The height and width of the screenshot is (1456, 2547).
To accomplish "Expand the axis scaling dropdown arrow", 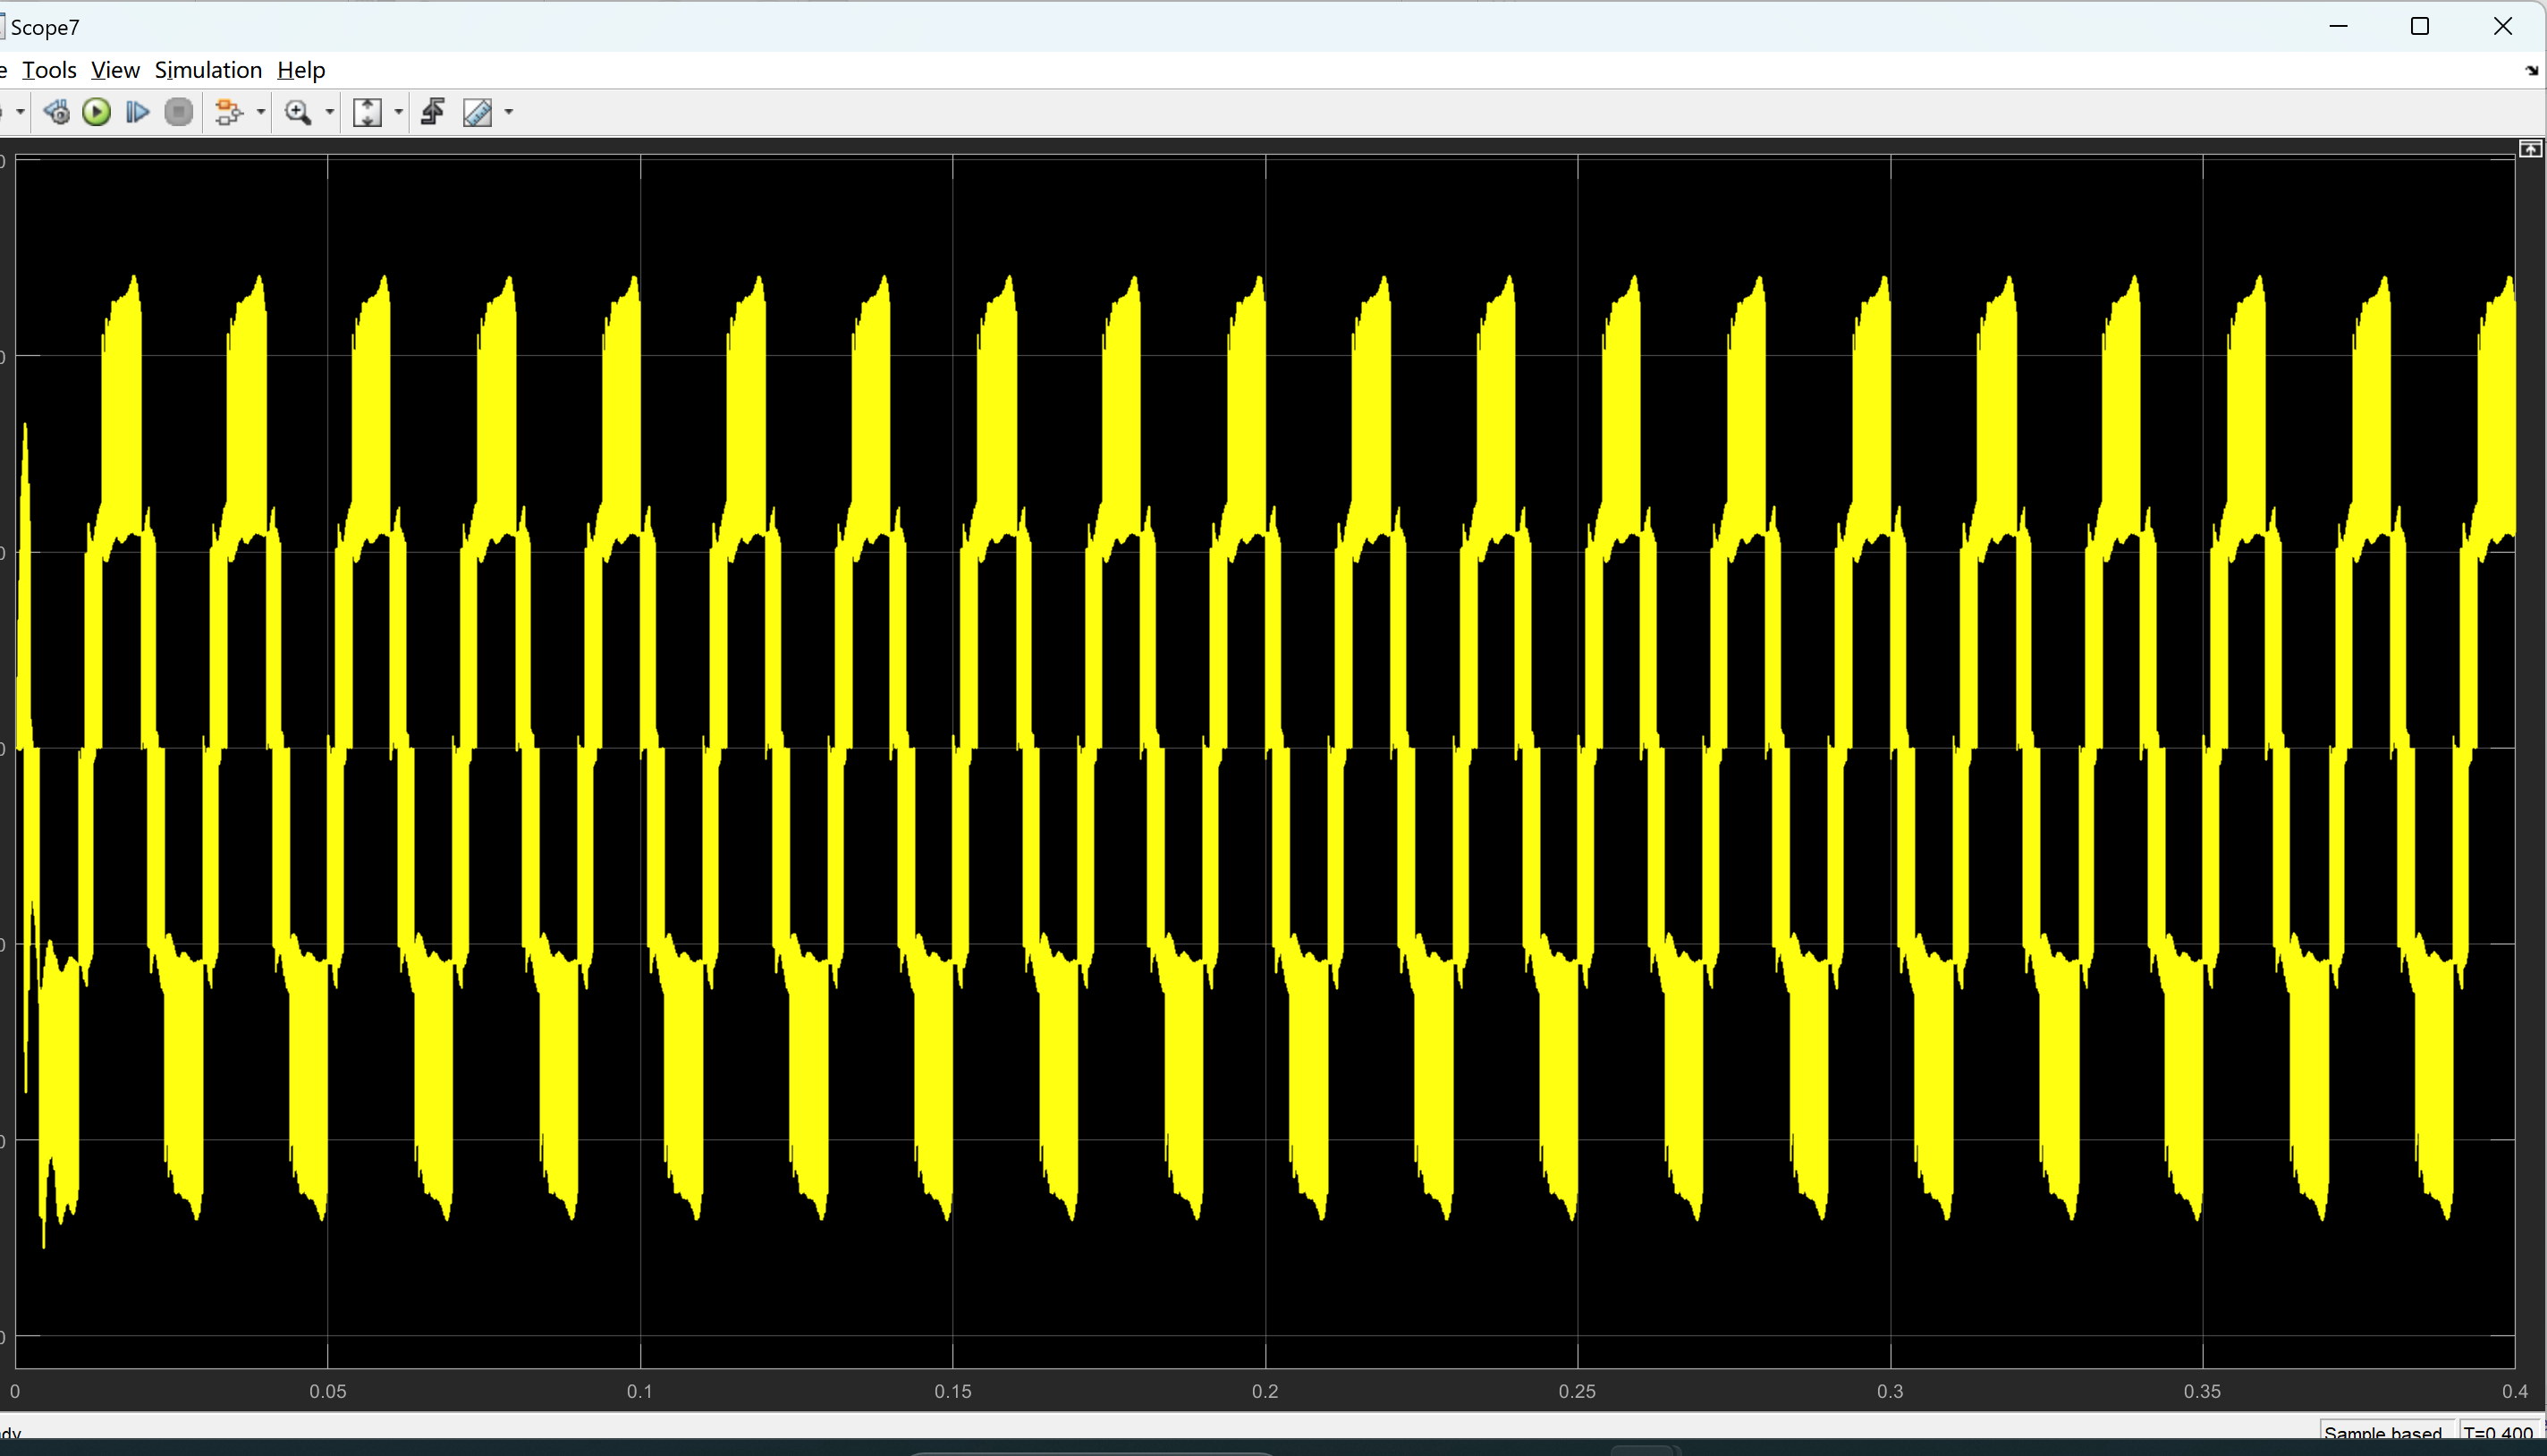I will (x=398, y=112).
